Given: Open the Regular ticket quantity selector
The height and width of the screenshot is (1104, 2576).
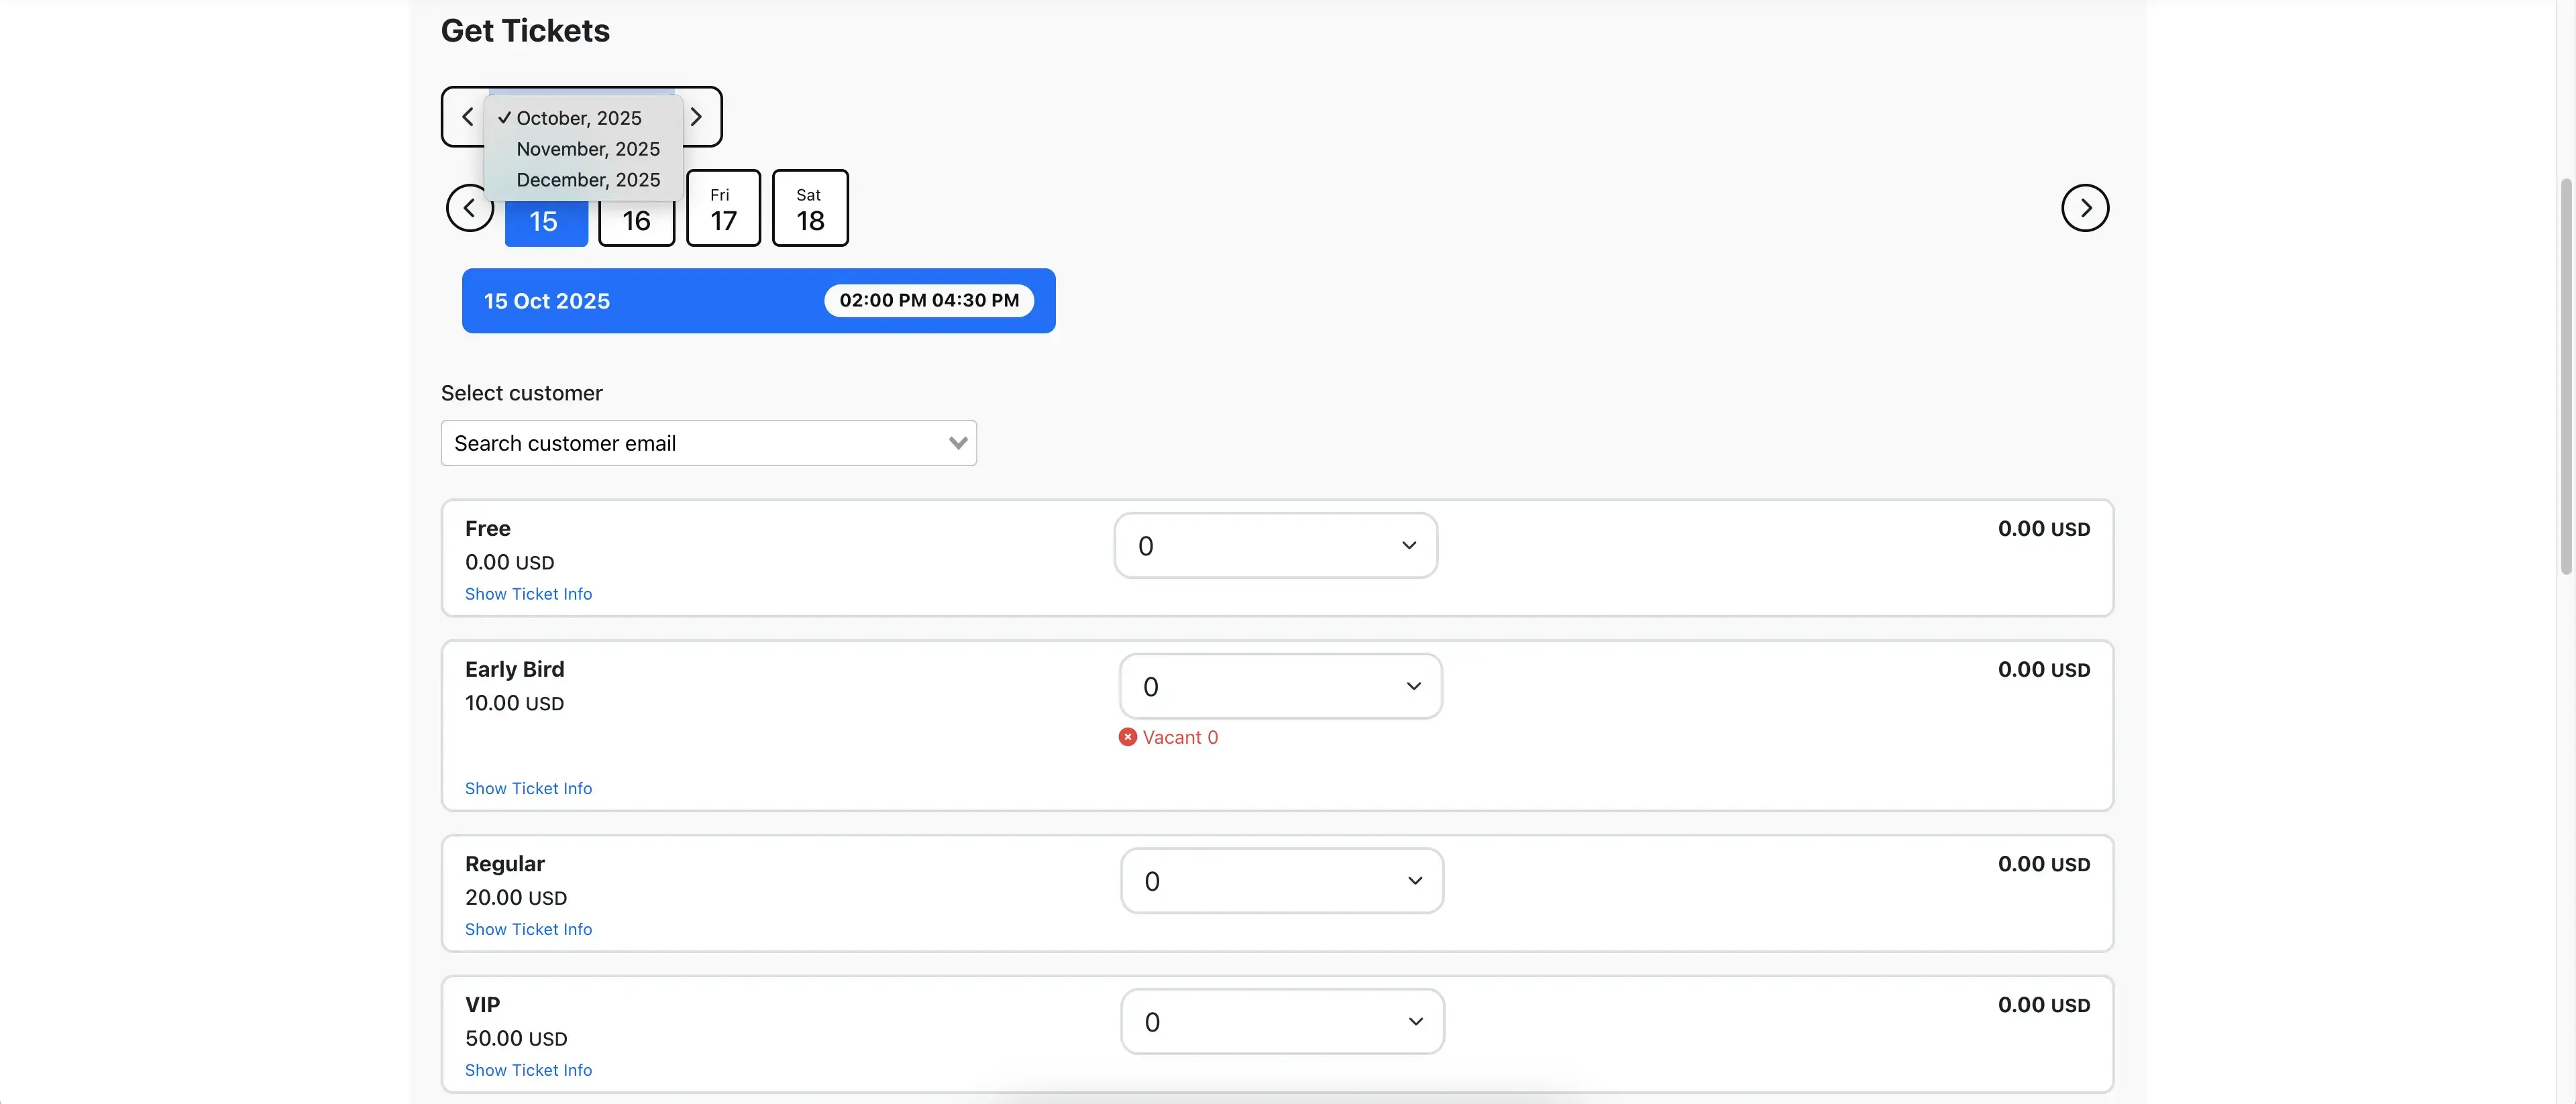Looking at the screenshot, I should (x=1282, y=881).
